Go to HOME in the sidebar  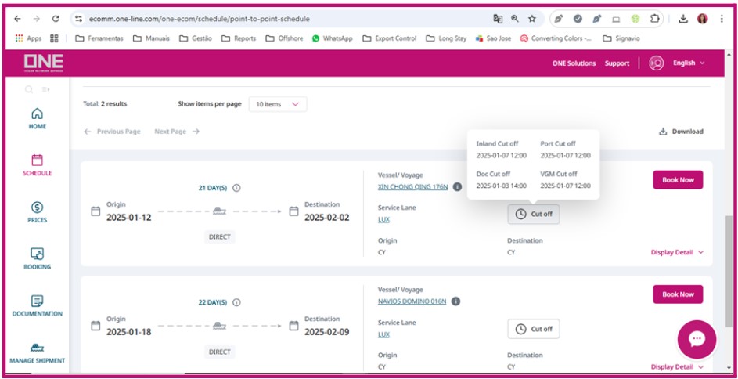(38, 119)
